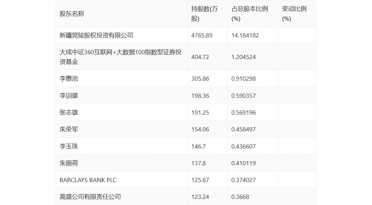Viewport: 372px width, 205px height.
Task: Click the value 125.67
Action: (200, 180)
